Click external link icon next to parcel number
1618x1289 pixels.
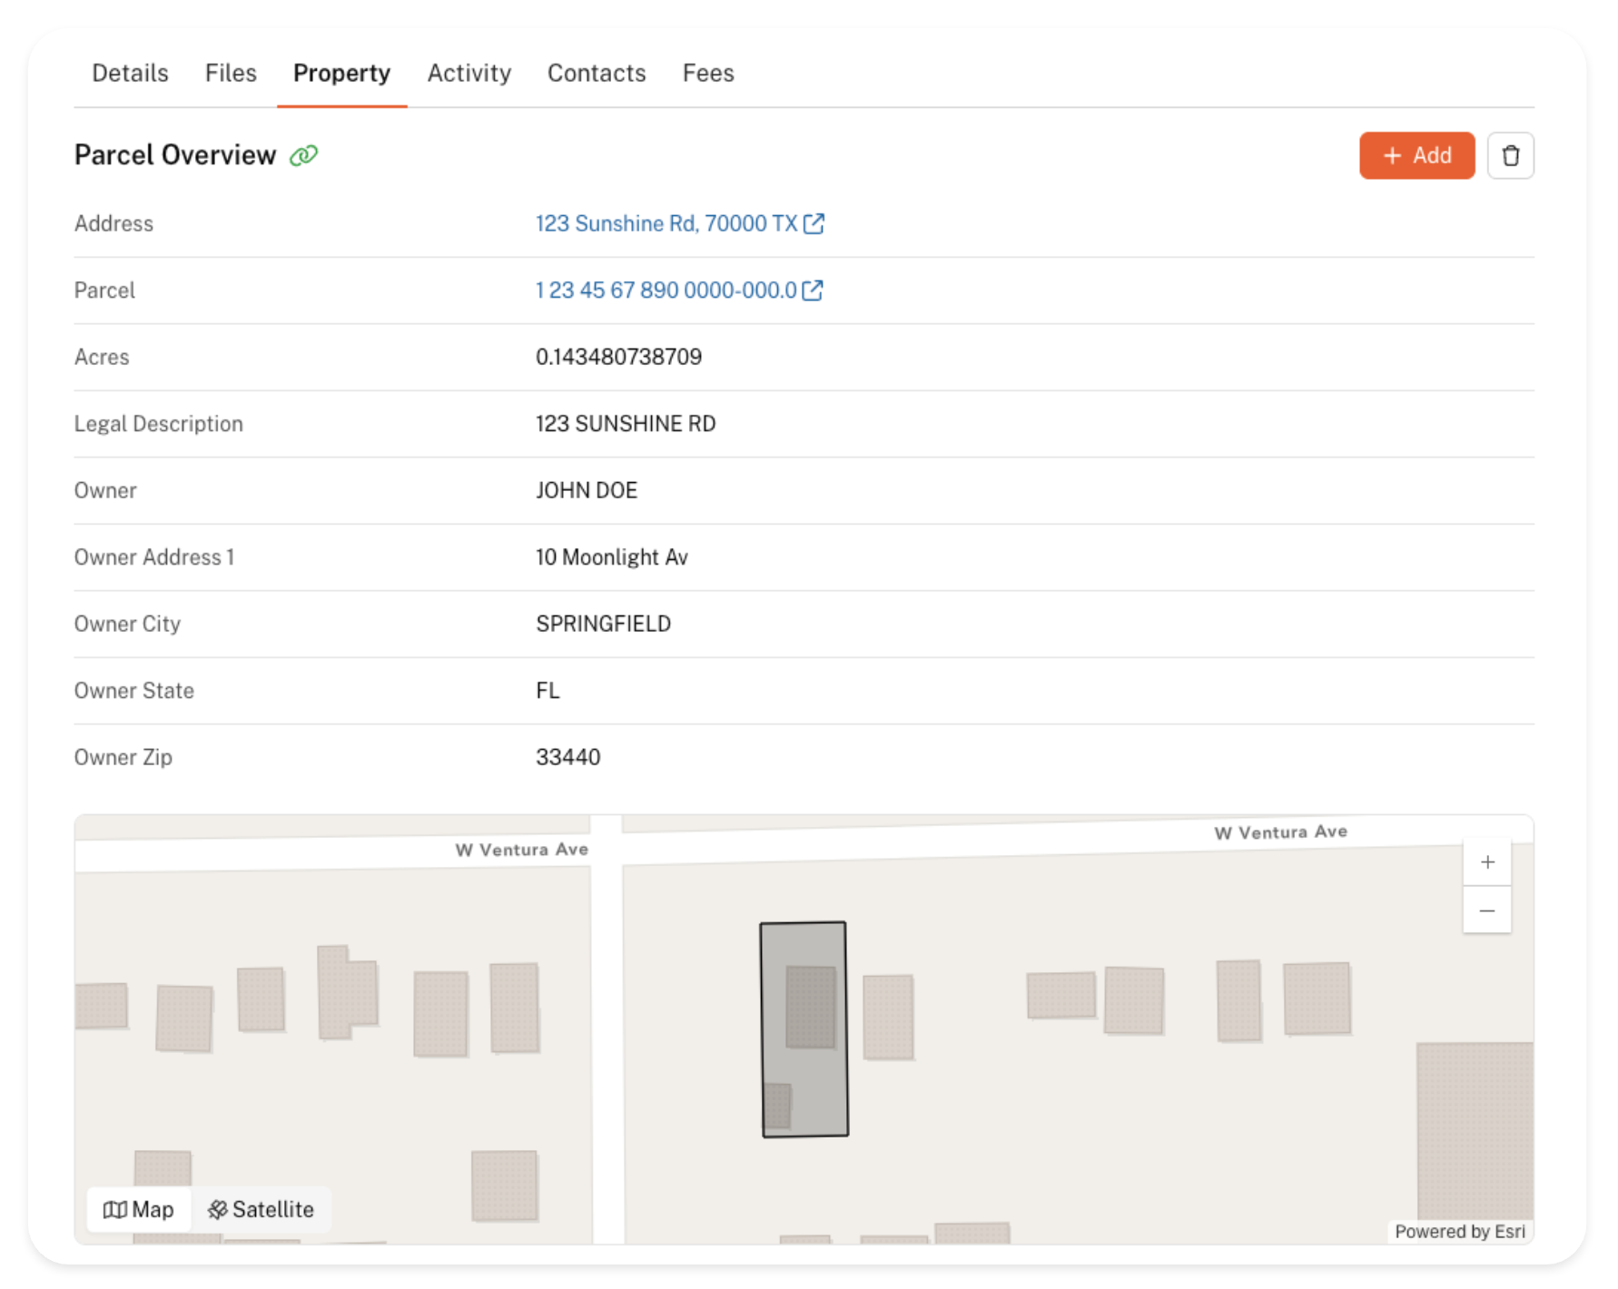pos(813,290)
